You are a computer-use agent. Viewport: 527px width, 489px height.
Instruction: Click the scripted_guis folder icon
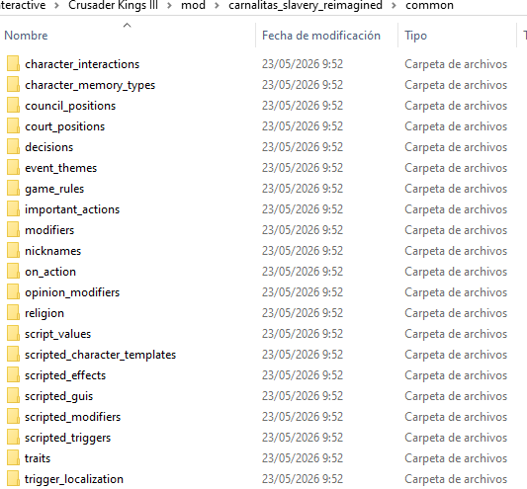(x=13, y=395)
